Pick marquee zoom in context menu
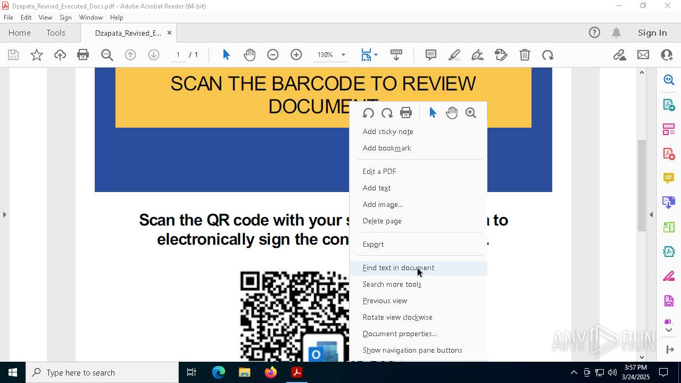 (x=471, y=113)
